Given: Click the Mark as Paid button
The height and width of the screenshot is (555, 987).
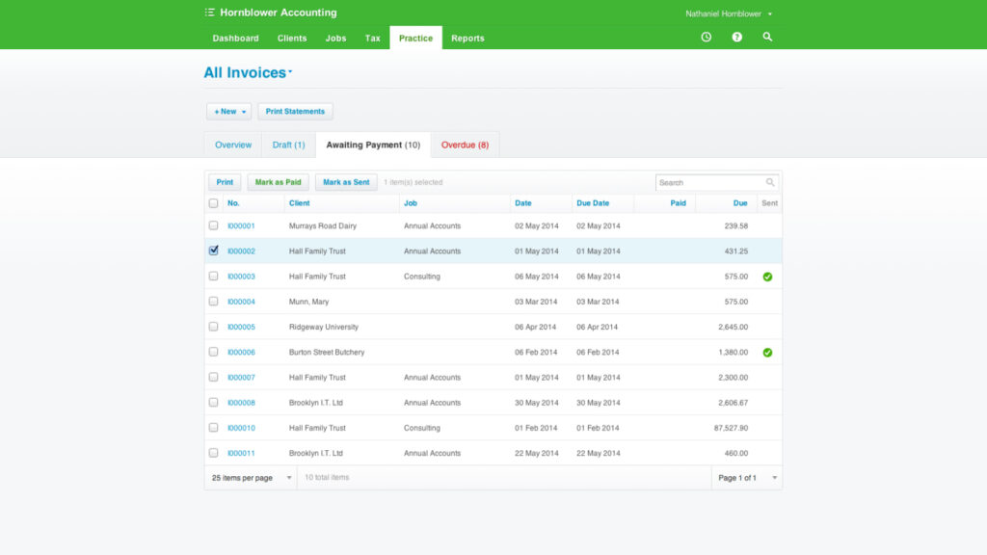Looking at the screenshot, I should (278, 182).
